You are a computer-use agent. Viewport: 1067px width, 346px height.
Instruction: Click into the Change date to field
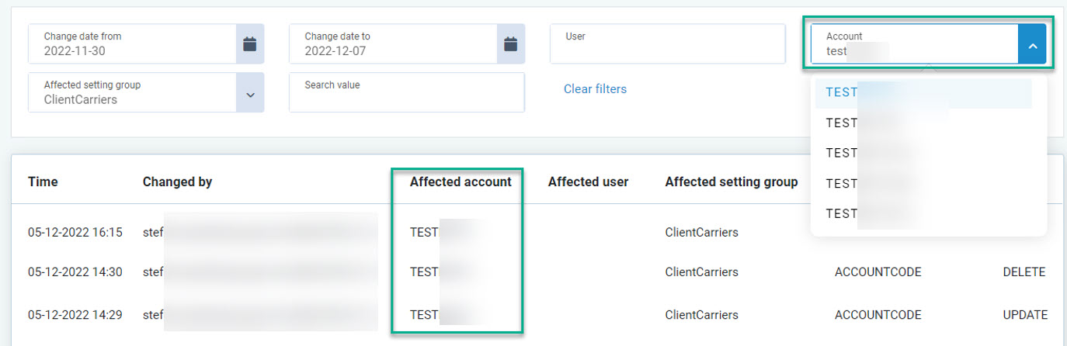392,44
